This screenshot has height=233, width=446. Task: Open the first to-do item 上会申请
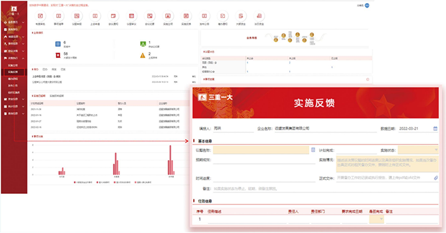pos(46,77)
